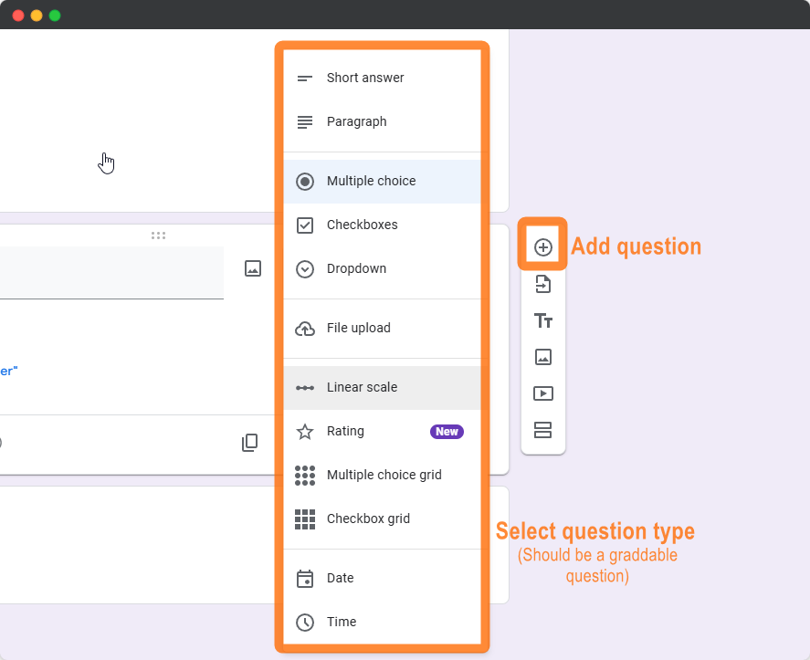Image resolution: width=810 pixels, height=660 pixels.
Task: Choose the Paragraph question type
Action: [x=358, y=121]
